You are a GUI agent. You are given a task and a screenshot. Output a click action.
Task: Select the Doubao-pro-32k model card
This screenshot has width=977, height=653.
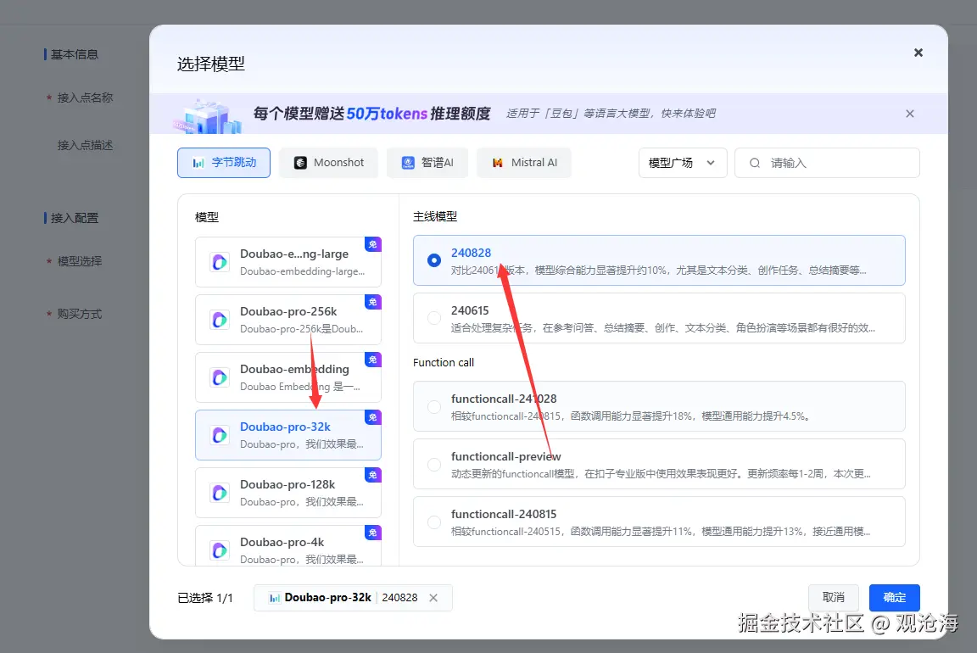click(288, 435)
